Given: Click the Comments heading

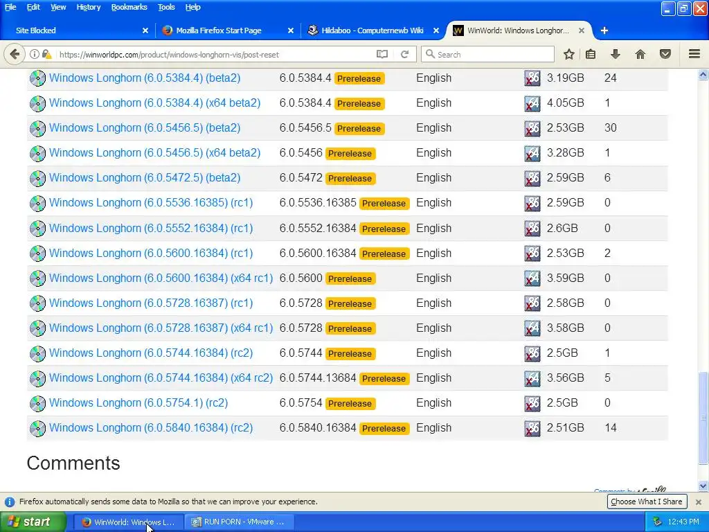Looking at the screenshot, I should click(x=73, y=463).
